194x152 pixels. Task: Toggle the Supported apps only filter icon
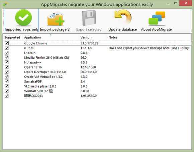[23, 18]
